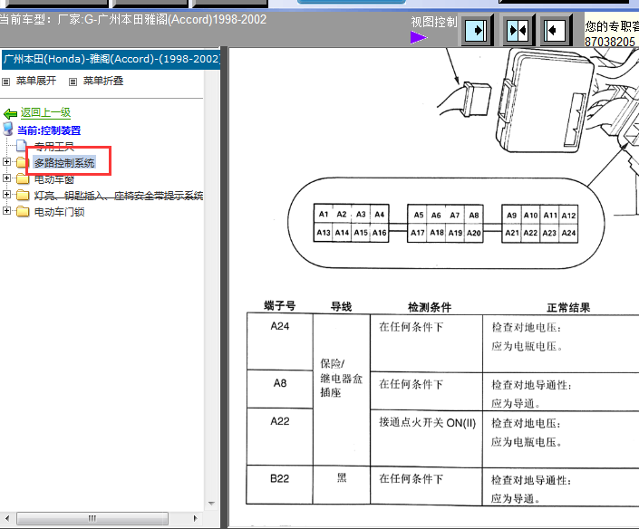Select 灯亮、钥匙插入、座椅安全带提示系统 item
This screenshot has height=529, width=639.
[x=119, y=196]
